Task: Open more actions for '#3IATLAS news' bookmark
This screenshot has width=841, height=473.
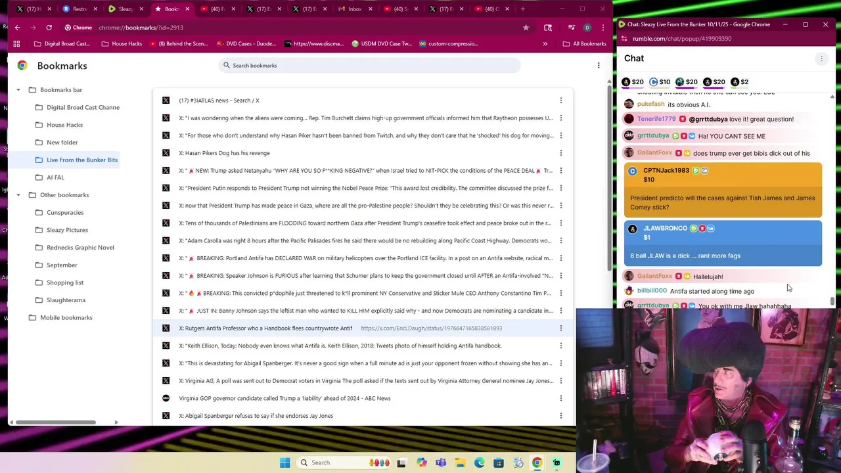Action: coord(561,101)
